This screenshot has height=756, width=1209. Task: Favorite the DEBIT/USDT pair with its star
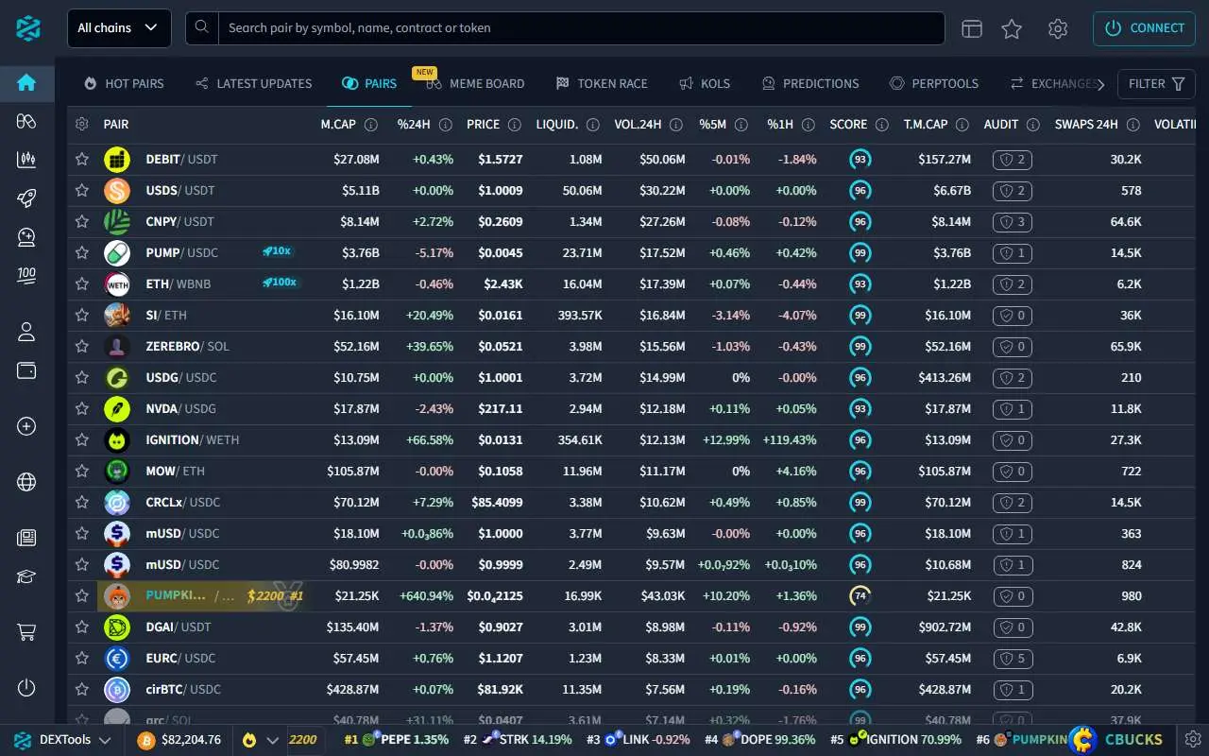82,159
